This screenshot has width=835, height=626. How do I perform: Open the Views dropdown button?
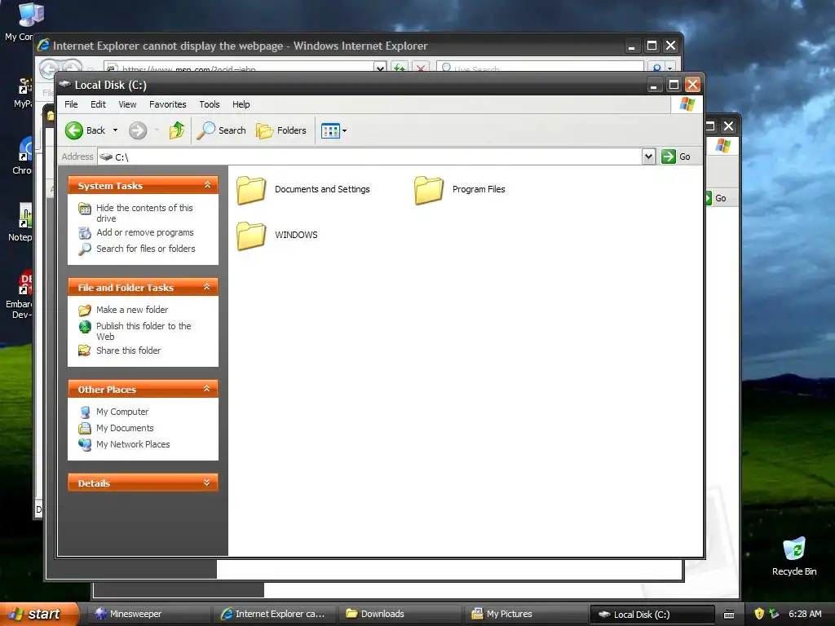(334, 130)
